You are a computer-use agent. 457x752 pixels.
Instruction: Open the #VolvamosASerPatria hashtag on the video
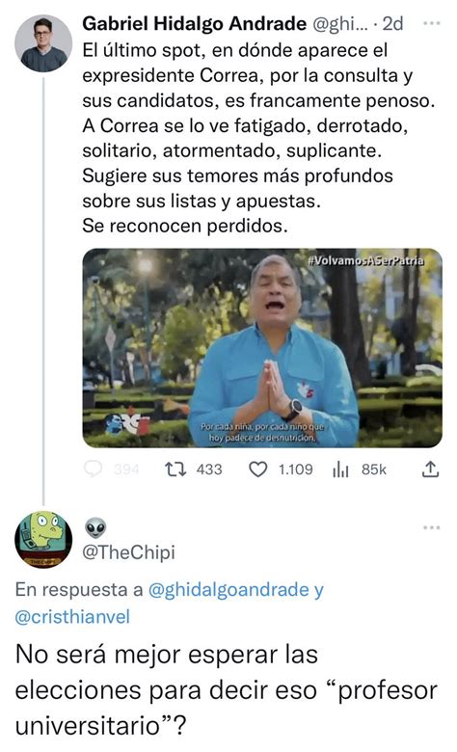tap(365, 261)
